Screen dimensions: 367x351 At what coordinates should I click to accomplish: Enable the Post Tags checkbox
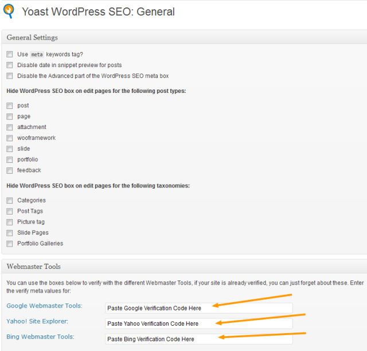(x=10, y=211)
